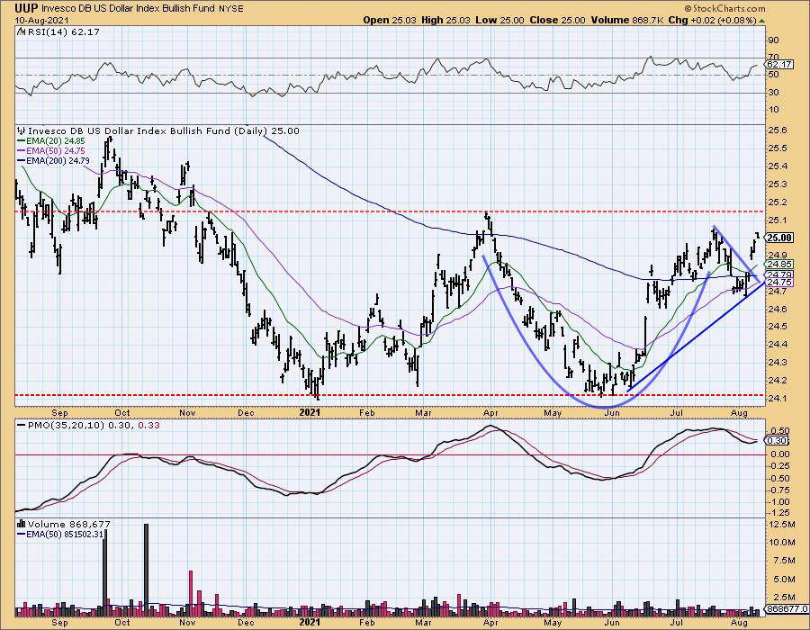Click the EMA(50) 851502.31 volume legend
The height and width of the screenshot is (630, 810).
coord(60,535)
